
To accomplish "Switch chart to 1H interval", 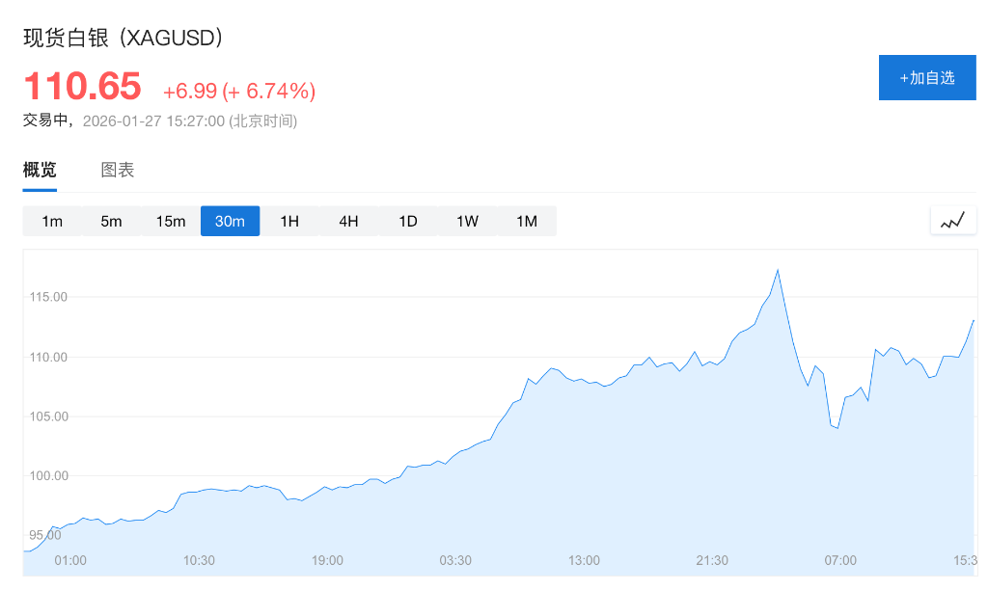I will tap(289, 221).
